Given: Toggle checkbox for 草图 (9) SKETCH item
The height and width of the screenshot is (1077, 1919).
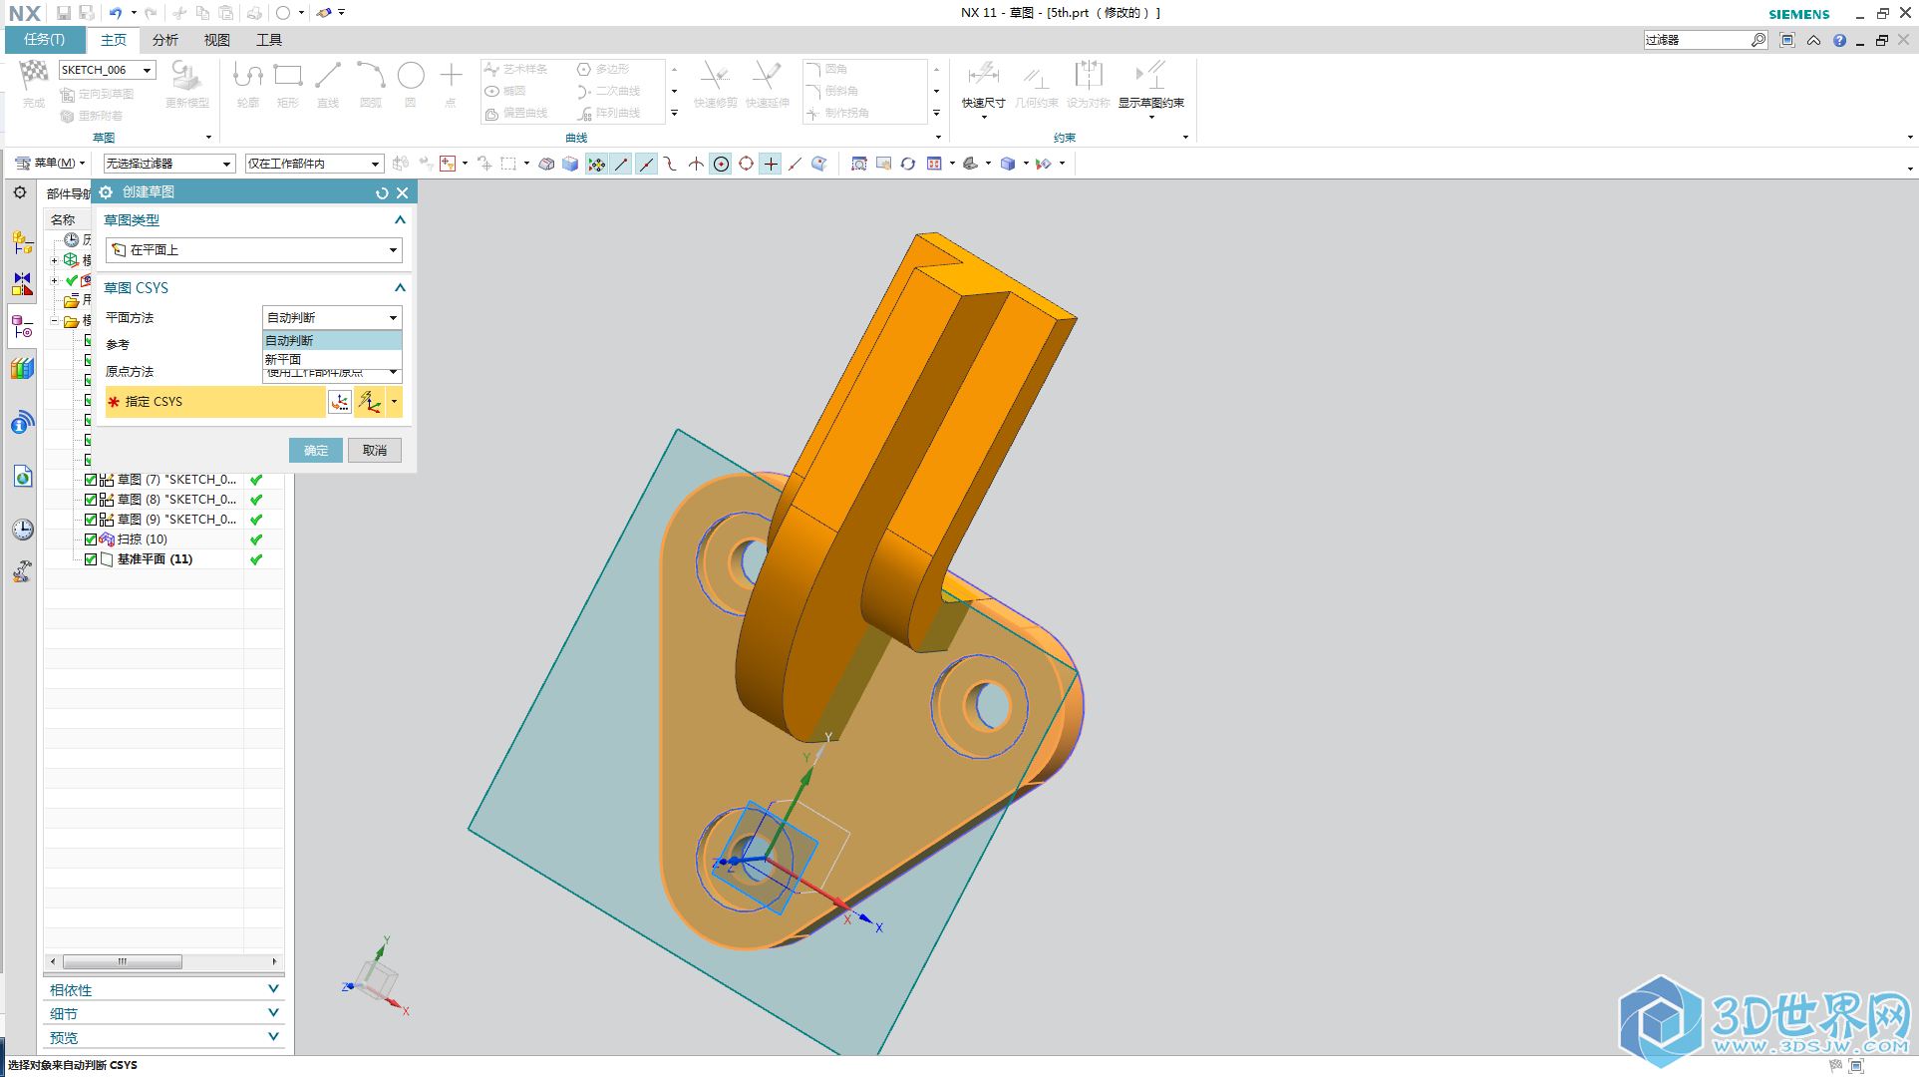Looking at the screenshot, I should tap(91, 520).
